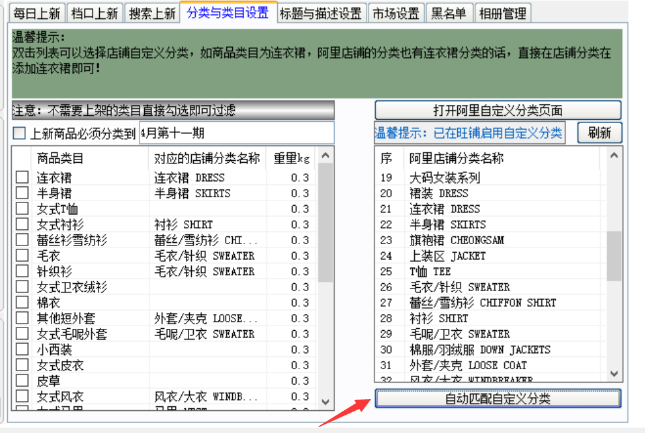Viewport: 645px width, 433px height.
Task: Click 衬衫 SHIRT mapping for 女式衬衫
Action: [x=183, y=224]
